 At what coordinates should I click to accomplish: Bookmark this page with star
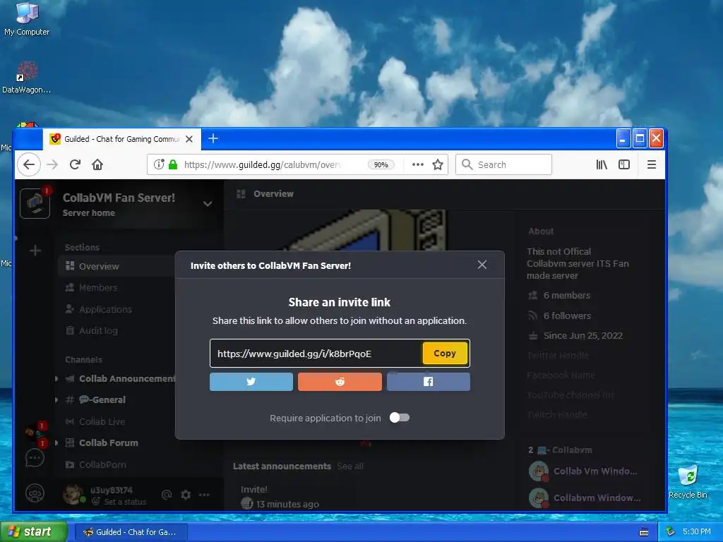tap(438, 164)
